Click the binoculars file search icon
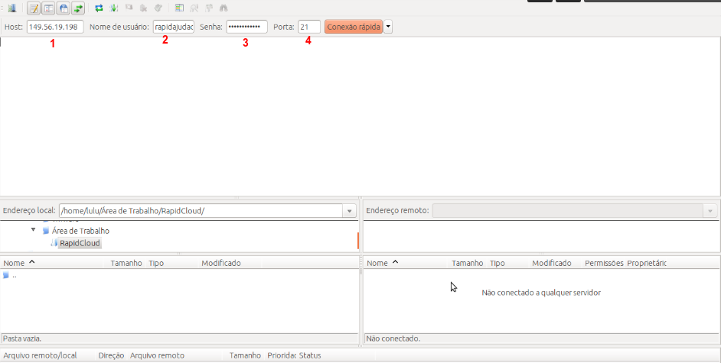The width and height of the screenshot is (721, 363). 223,8
